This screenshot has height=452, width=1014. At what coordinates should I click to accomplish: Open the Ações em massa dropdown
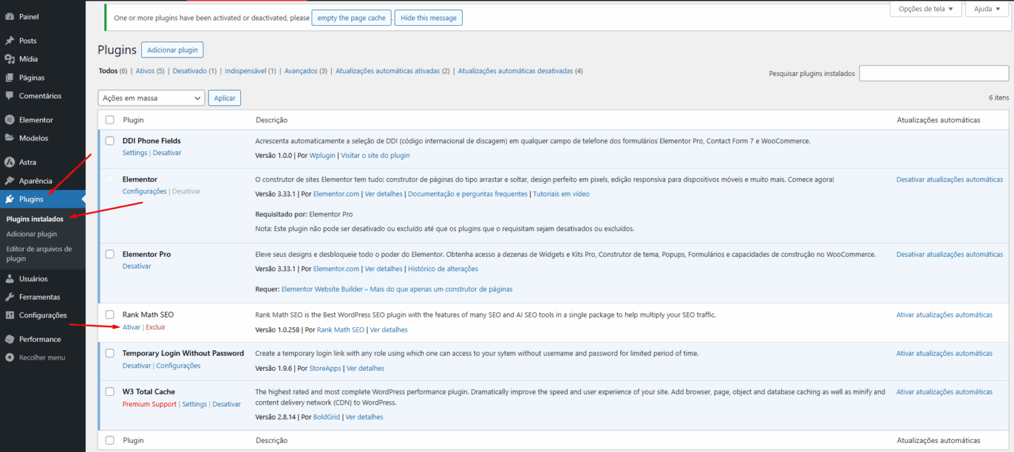(151, 97)
